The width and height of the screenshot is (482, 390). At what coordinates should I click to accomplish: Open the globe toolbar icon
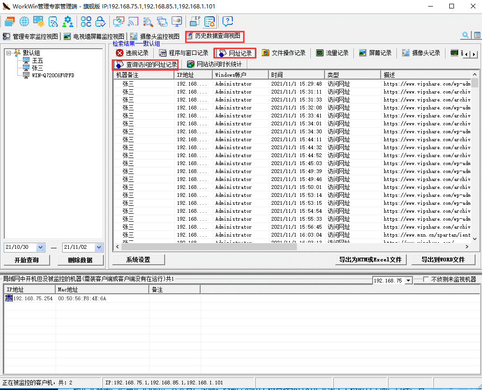click(x=24, y=22)
